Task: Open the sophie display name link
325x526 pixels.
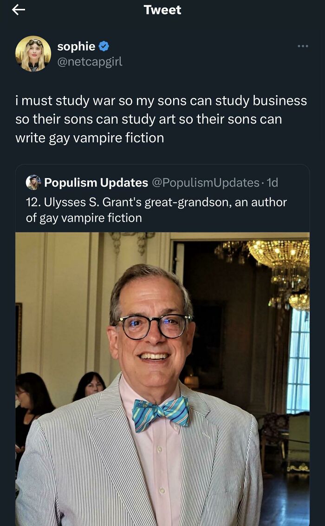Action: click(x=76, y=46)
